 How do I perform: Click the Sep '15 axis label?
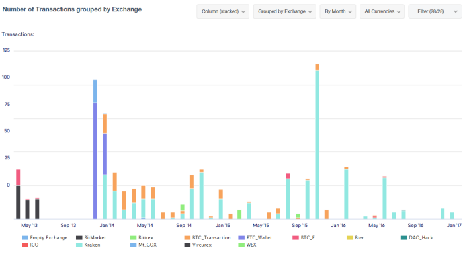click(x=300, y=226)
